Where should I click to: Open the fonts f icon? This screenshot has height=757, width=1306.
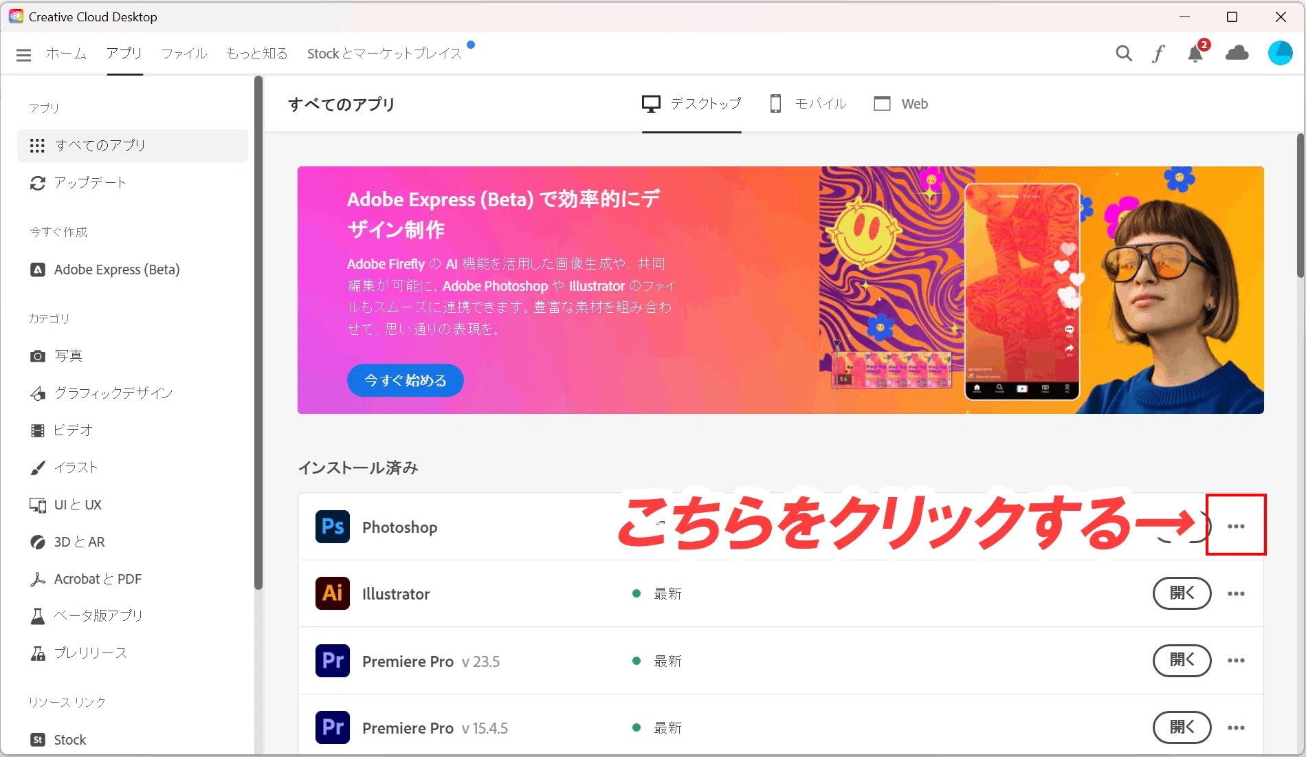pyautogui.click(x=1158, y=53)
